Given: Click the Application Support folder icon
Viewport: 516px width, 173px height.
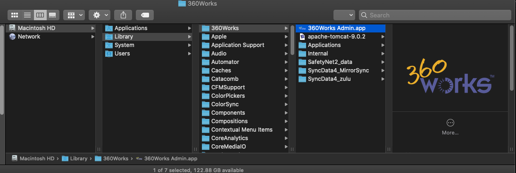Looking at the screenshot, I should click(206, 45).
